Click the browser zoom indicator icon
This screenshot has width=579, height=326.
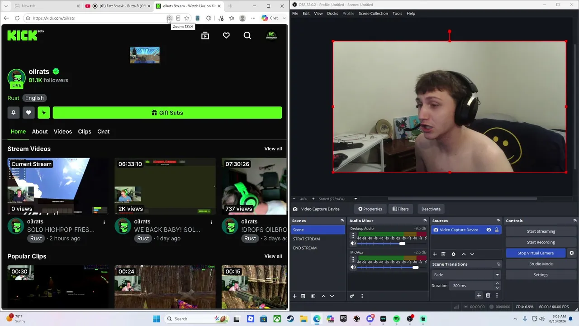(x=169, y=18)
